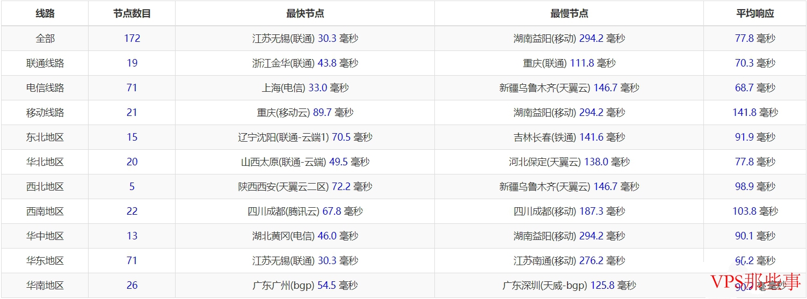The image size is (807, 299).
Task: Click fastest node 广东广州(bgp) 54.5 毫秒
Action: [x=305, y=286]
